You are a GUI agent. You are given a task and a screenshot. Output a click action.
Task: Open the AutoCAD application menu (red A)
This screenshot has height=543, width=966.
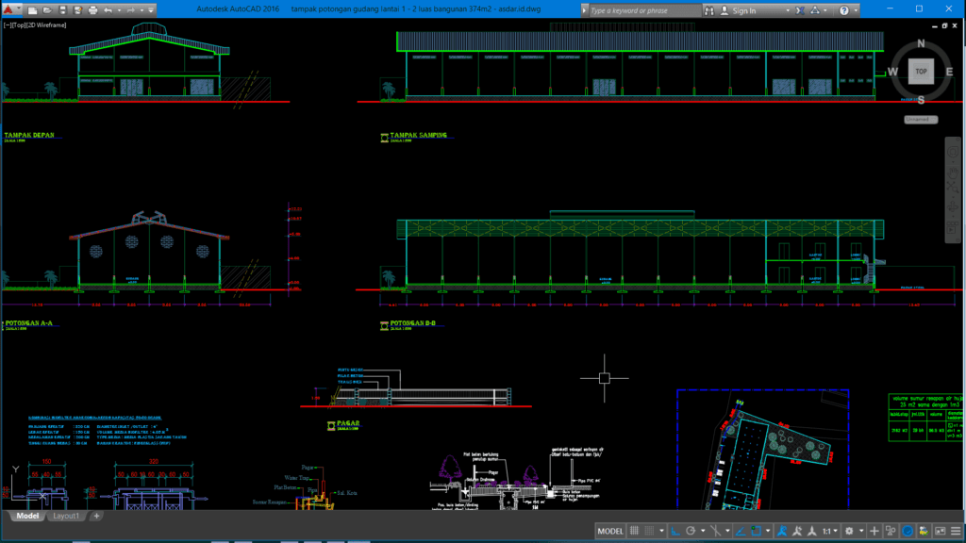pyautogui.click(x=8, y=8)
